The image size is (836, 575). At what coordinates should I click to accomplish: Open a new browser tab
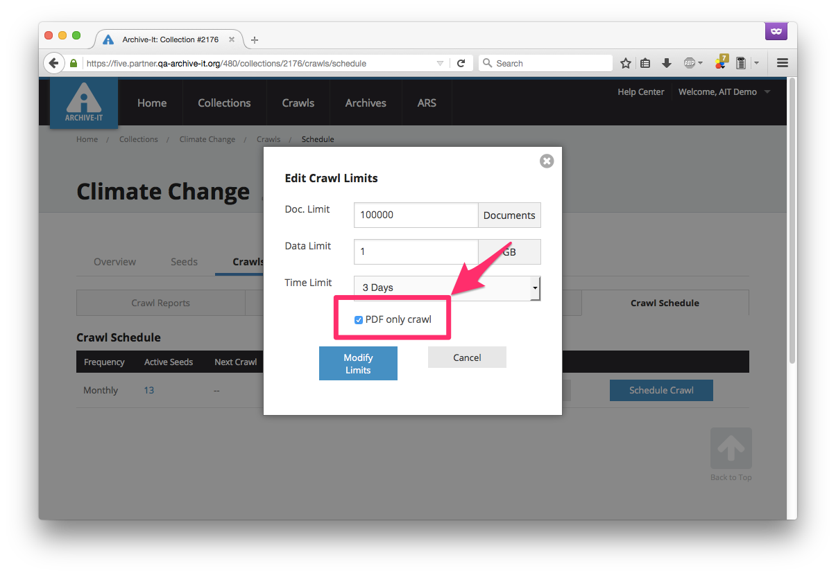pos(255,40)
